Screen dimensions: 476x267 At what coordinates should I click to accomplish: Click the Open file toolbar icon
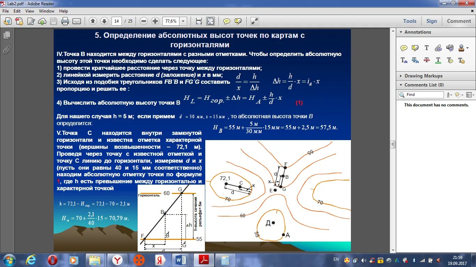click(x=8, y=21)
